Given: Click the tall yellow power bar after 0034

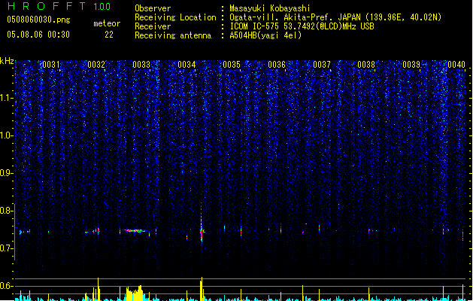Looking at the screenshot, I should pos(202,289).
